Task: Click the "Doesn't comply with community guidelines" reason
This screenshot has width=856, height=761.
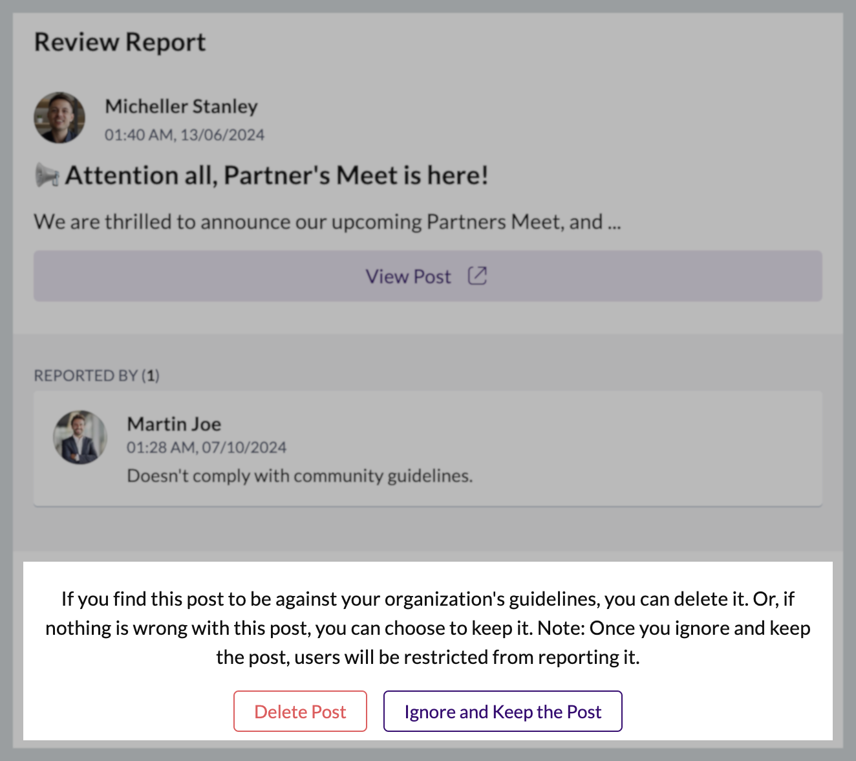Action: (299, 476)
